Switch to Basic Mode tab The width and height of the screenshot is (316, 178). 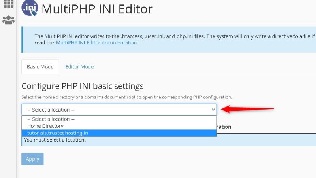40,67
